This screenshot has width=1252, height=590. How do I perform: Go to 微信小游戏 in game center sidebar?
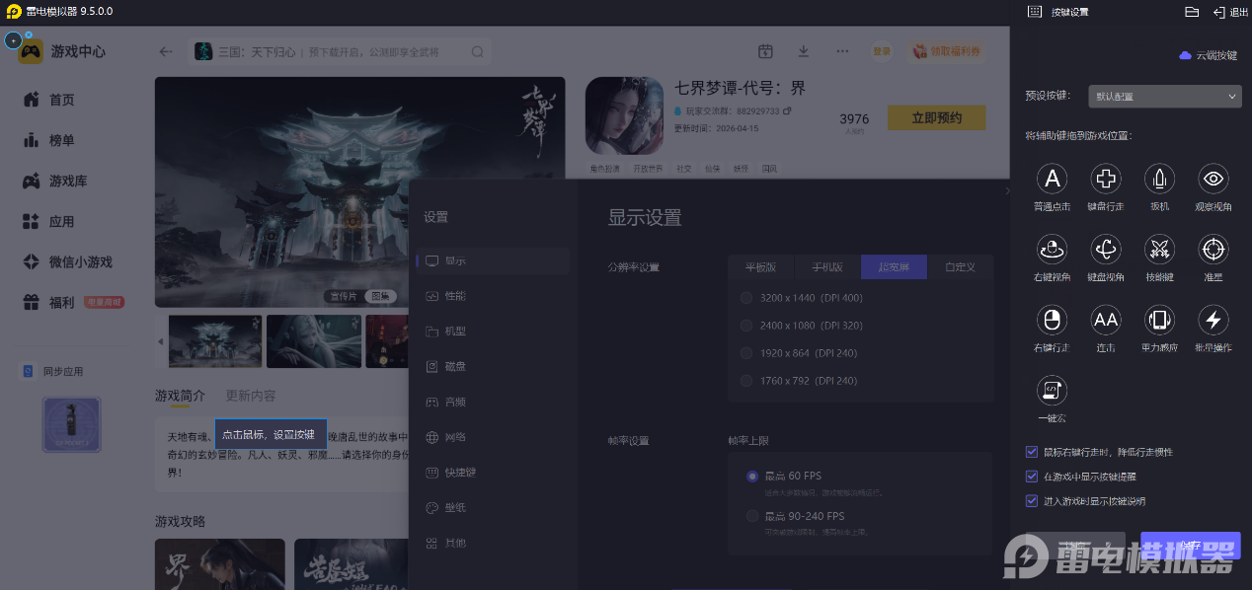[67, 261]
